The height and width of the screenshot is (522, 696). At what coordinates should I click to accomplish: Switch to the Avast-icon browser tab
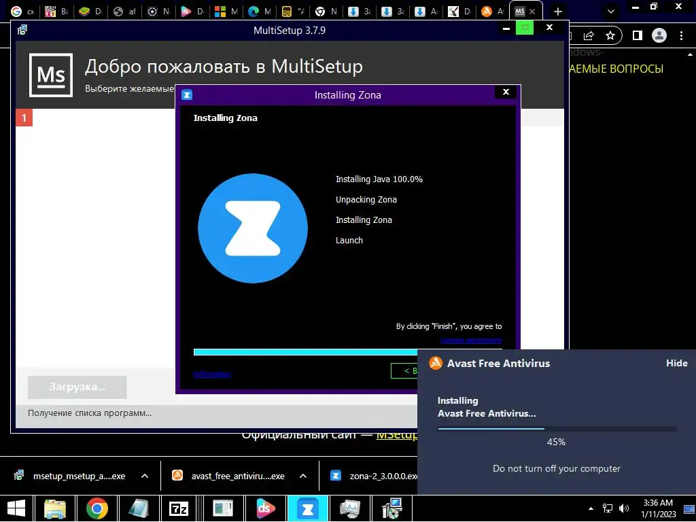(493, 12)
